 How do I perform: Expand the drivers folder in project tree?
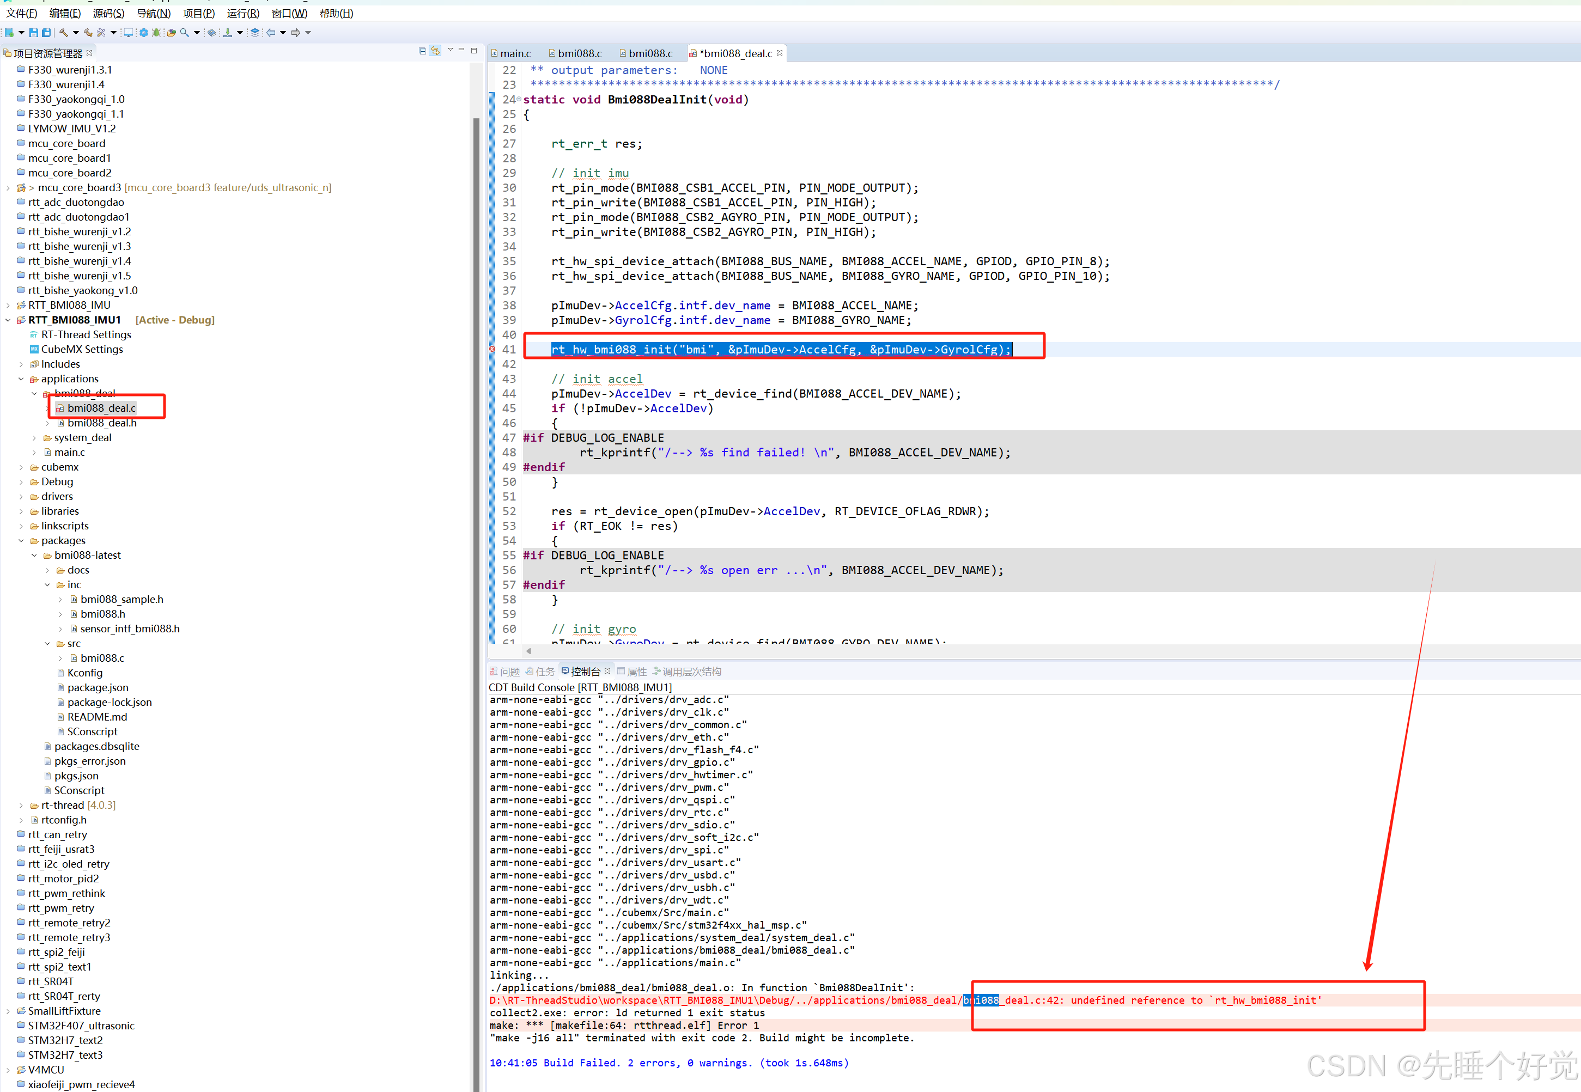[21, 497]
